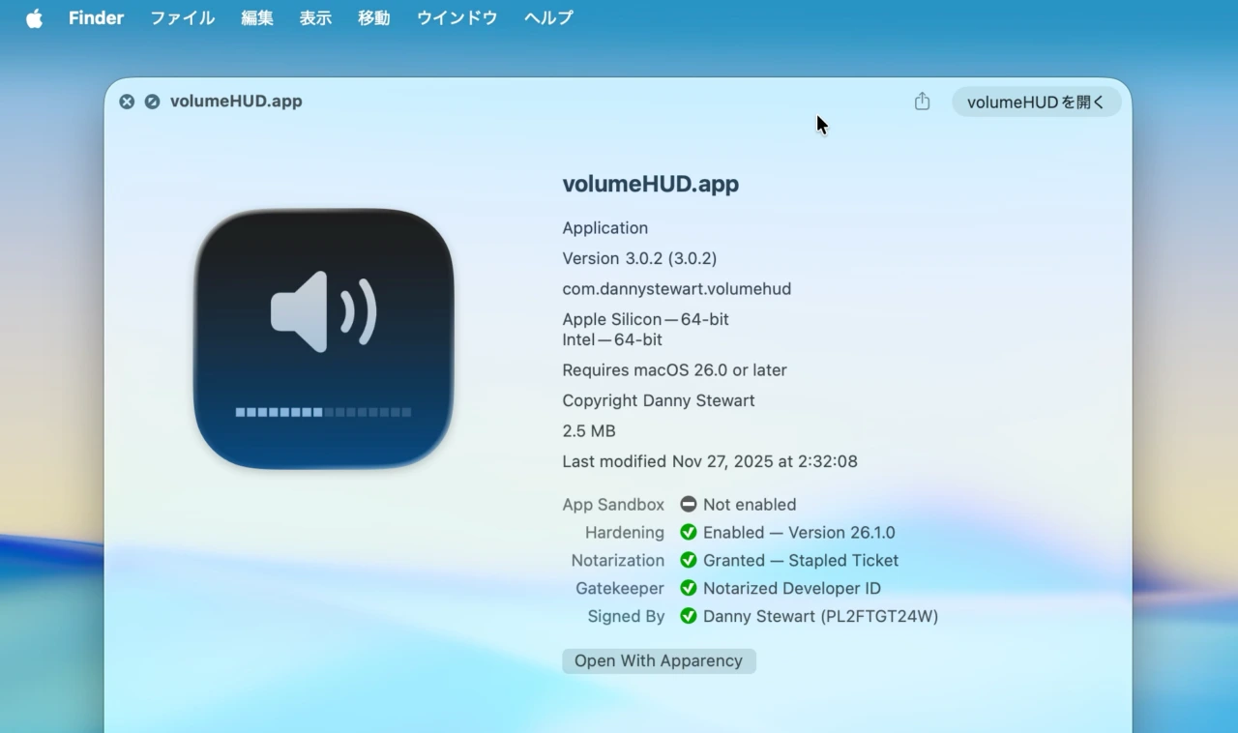This screenshot has height=733, width=1238.
Task: Click the Notarization Stapled Ticket checkmark icon
Action: [689, 560]
